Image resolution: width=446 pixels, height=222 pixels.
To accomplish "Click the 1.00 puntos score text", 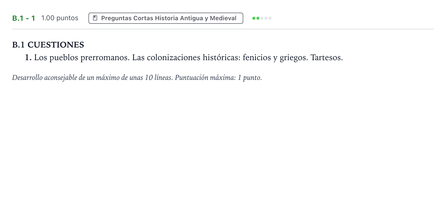I will [x=60, y=18].
